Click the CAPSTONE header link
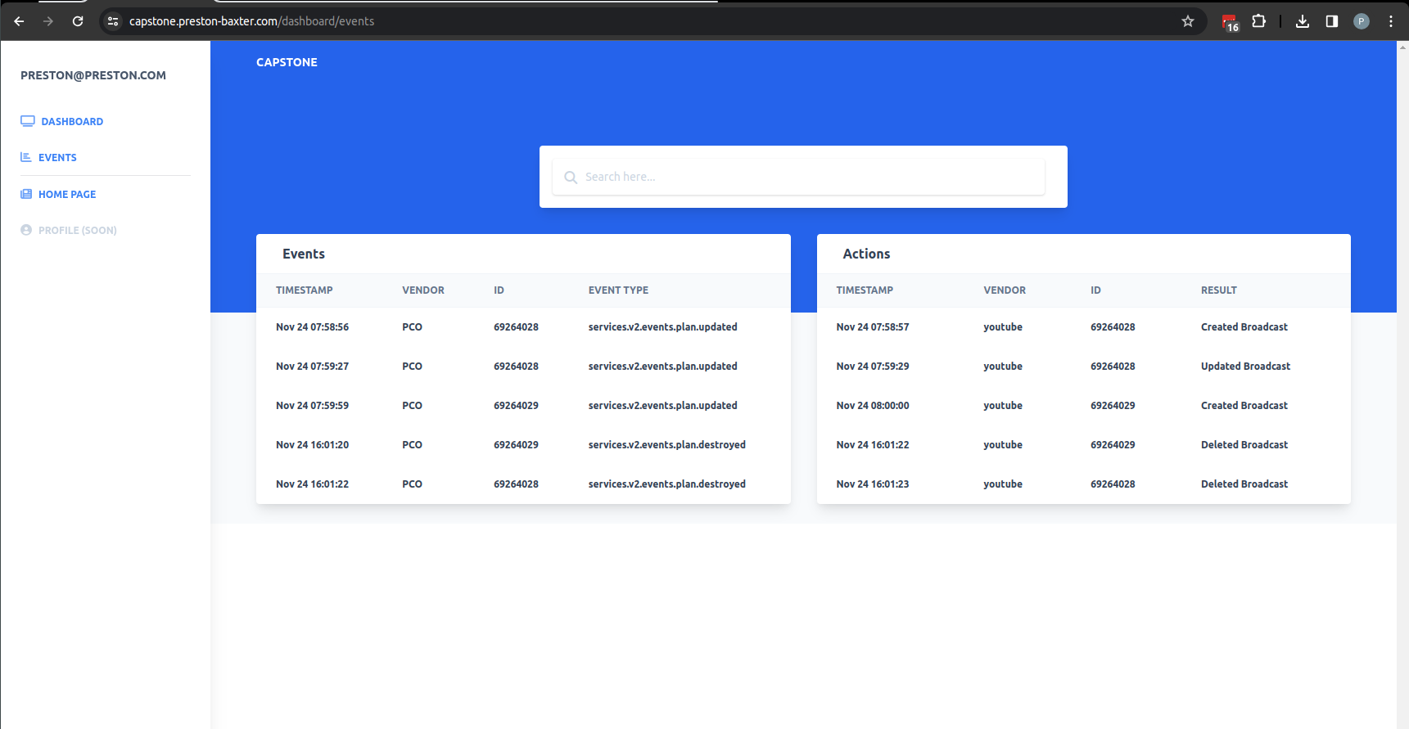This screenshot has height=729, width=1409. [x=287, y=62]
